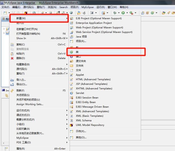Expand the 调试方式(D) submenu

coord(39,115)
